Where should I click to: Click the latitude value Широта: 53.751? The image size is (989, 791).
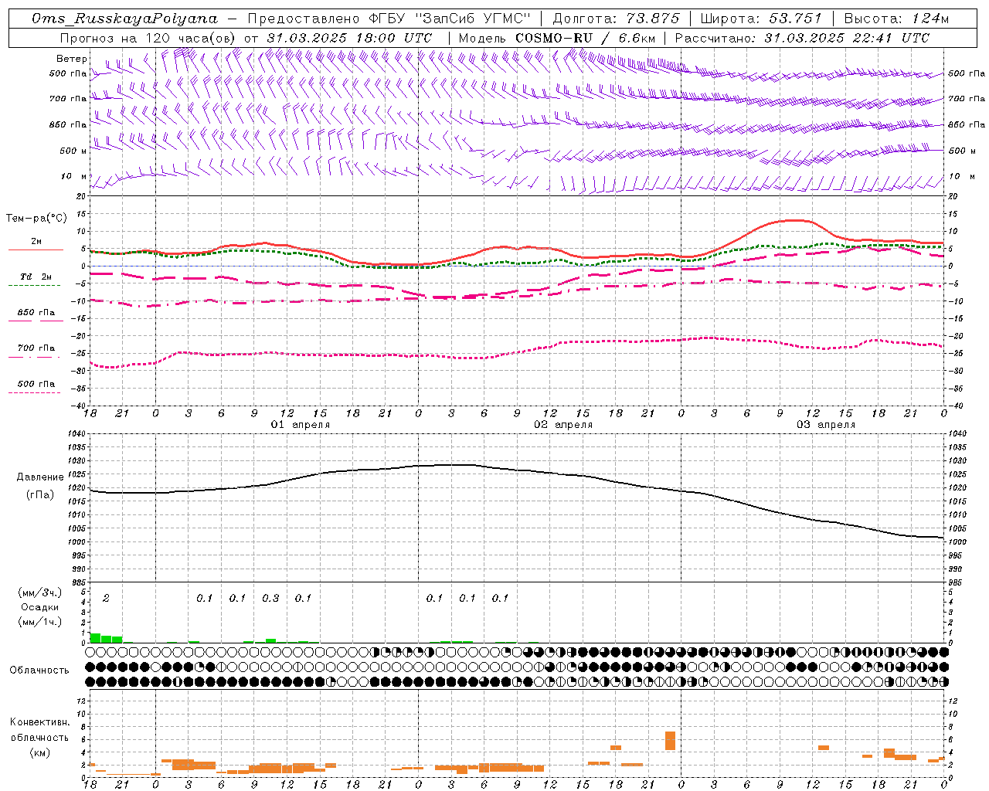[x=762, y=19]
